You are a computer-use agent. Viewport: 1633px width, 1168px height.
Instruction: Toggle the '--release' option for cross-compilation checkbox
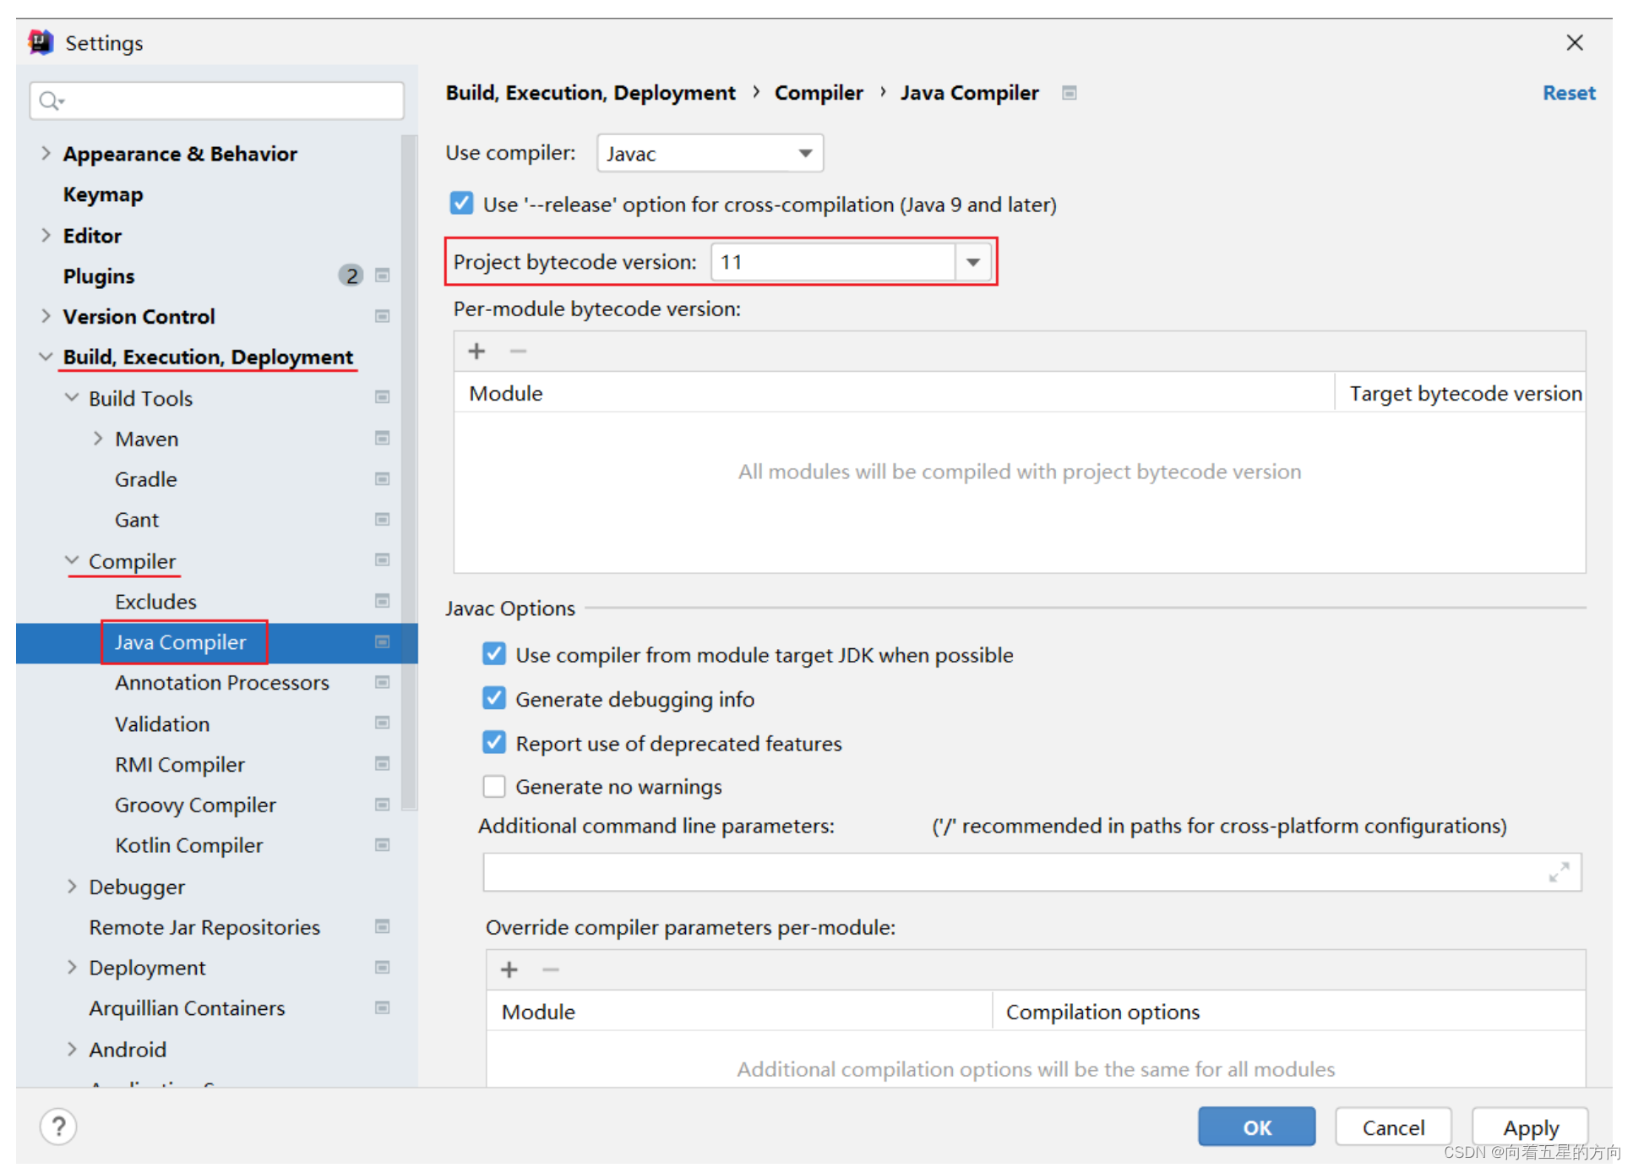(462, 204)
